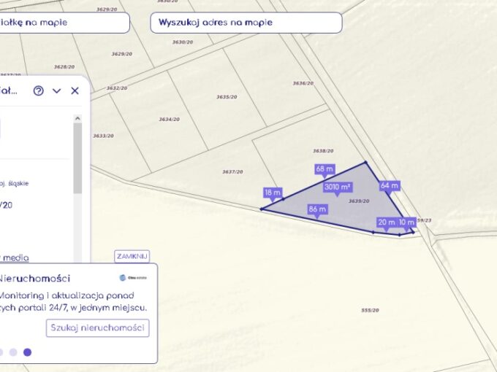The height and width of the screenshot is (372, 497).
Task: Click the 64 m edge length label
Action: coord(390,186)
